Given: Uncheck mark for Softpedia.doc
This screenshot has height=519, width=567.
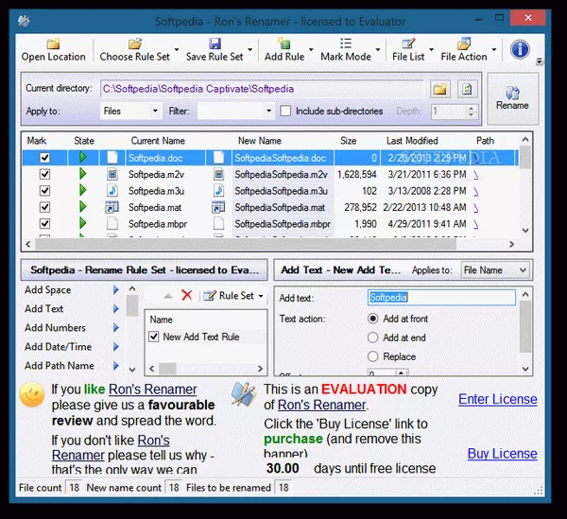Looking at the screenshot, I should [x=44, y=158].
